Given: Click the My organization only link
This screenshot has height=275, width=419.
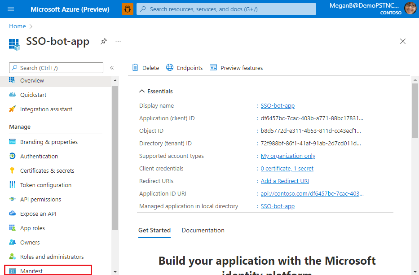Looking at the screenshot, I should 288,156.
